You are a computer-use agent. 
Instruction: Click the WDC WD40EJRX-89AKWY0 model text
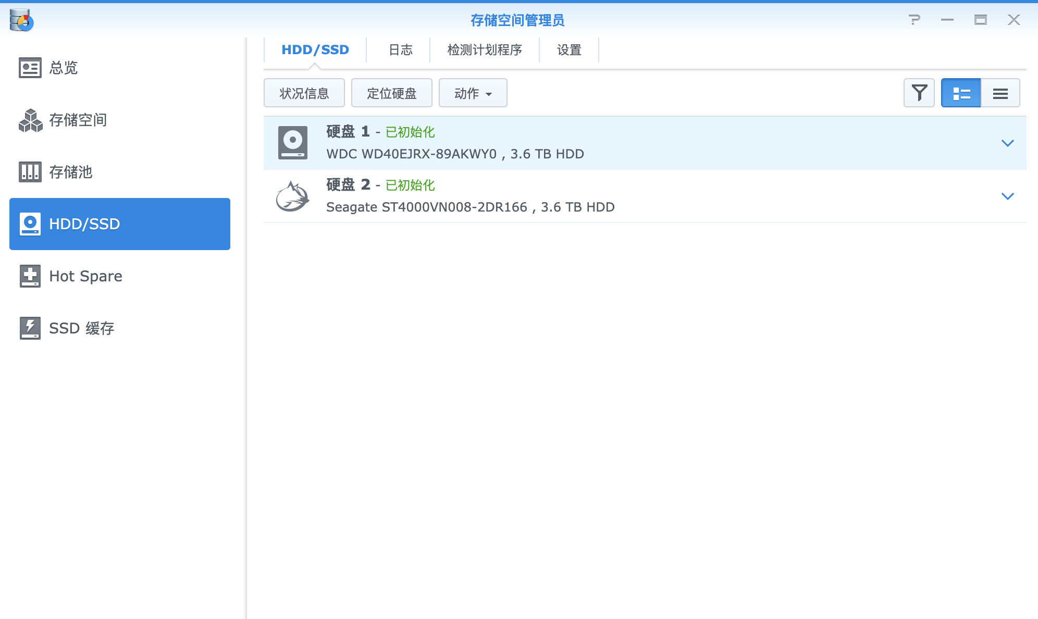tap(411, 154)
